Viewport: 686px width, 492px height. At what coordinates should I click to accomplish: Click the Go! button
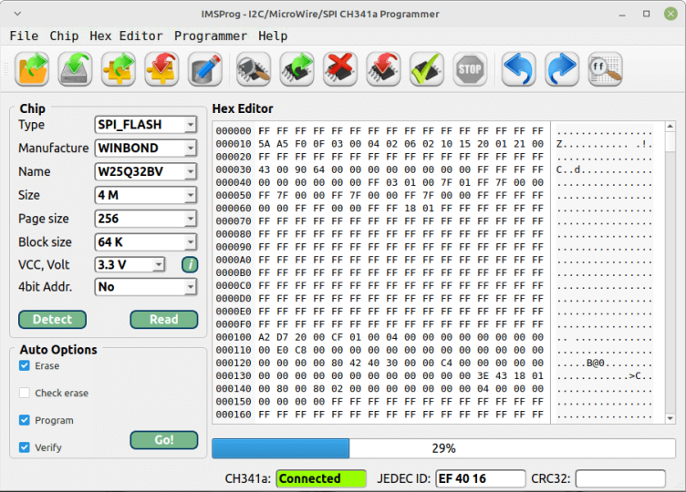(x=164, y=440)
